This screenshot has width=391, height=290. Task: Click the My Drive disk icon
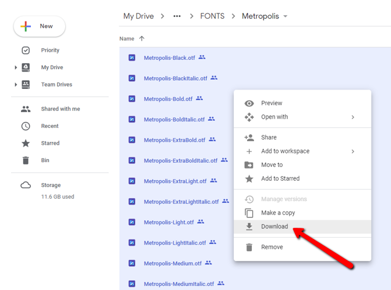(x=26, y=67)
